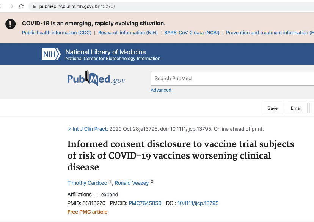Open PubMed.gov home via logo

pos(96,78)
